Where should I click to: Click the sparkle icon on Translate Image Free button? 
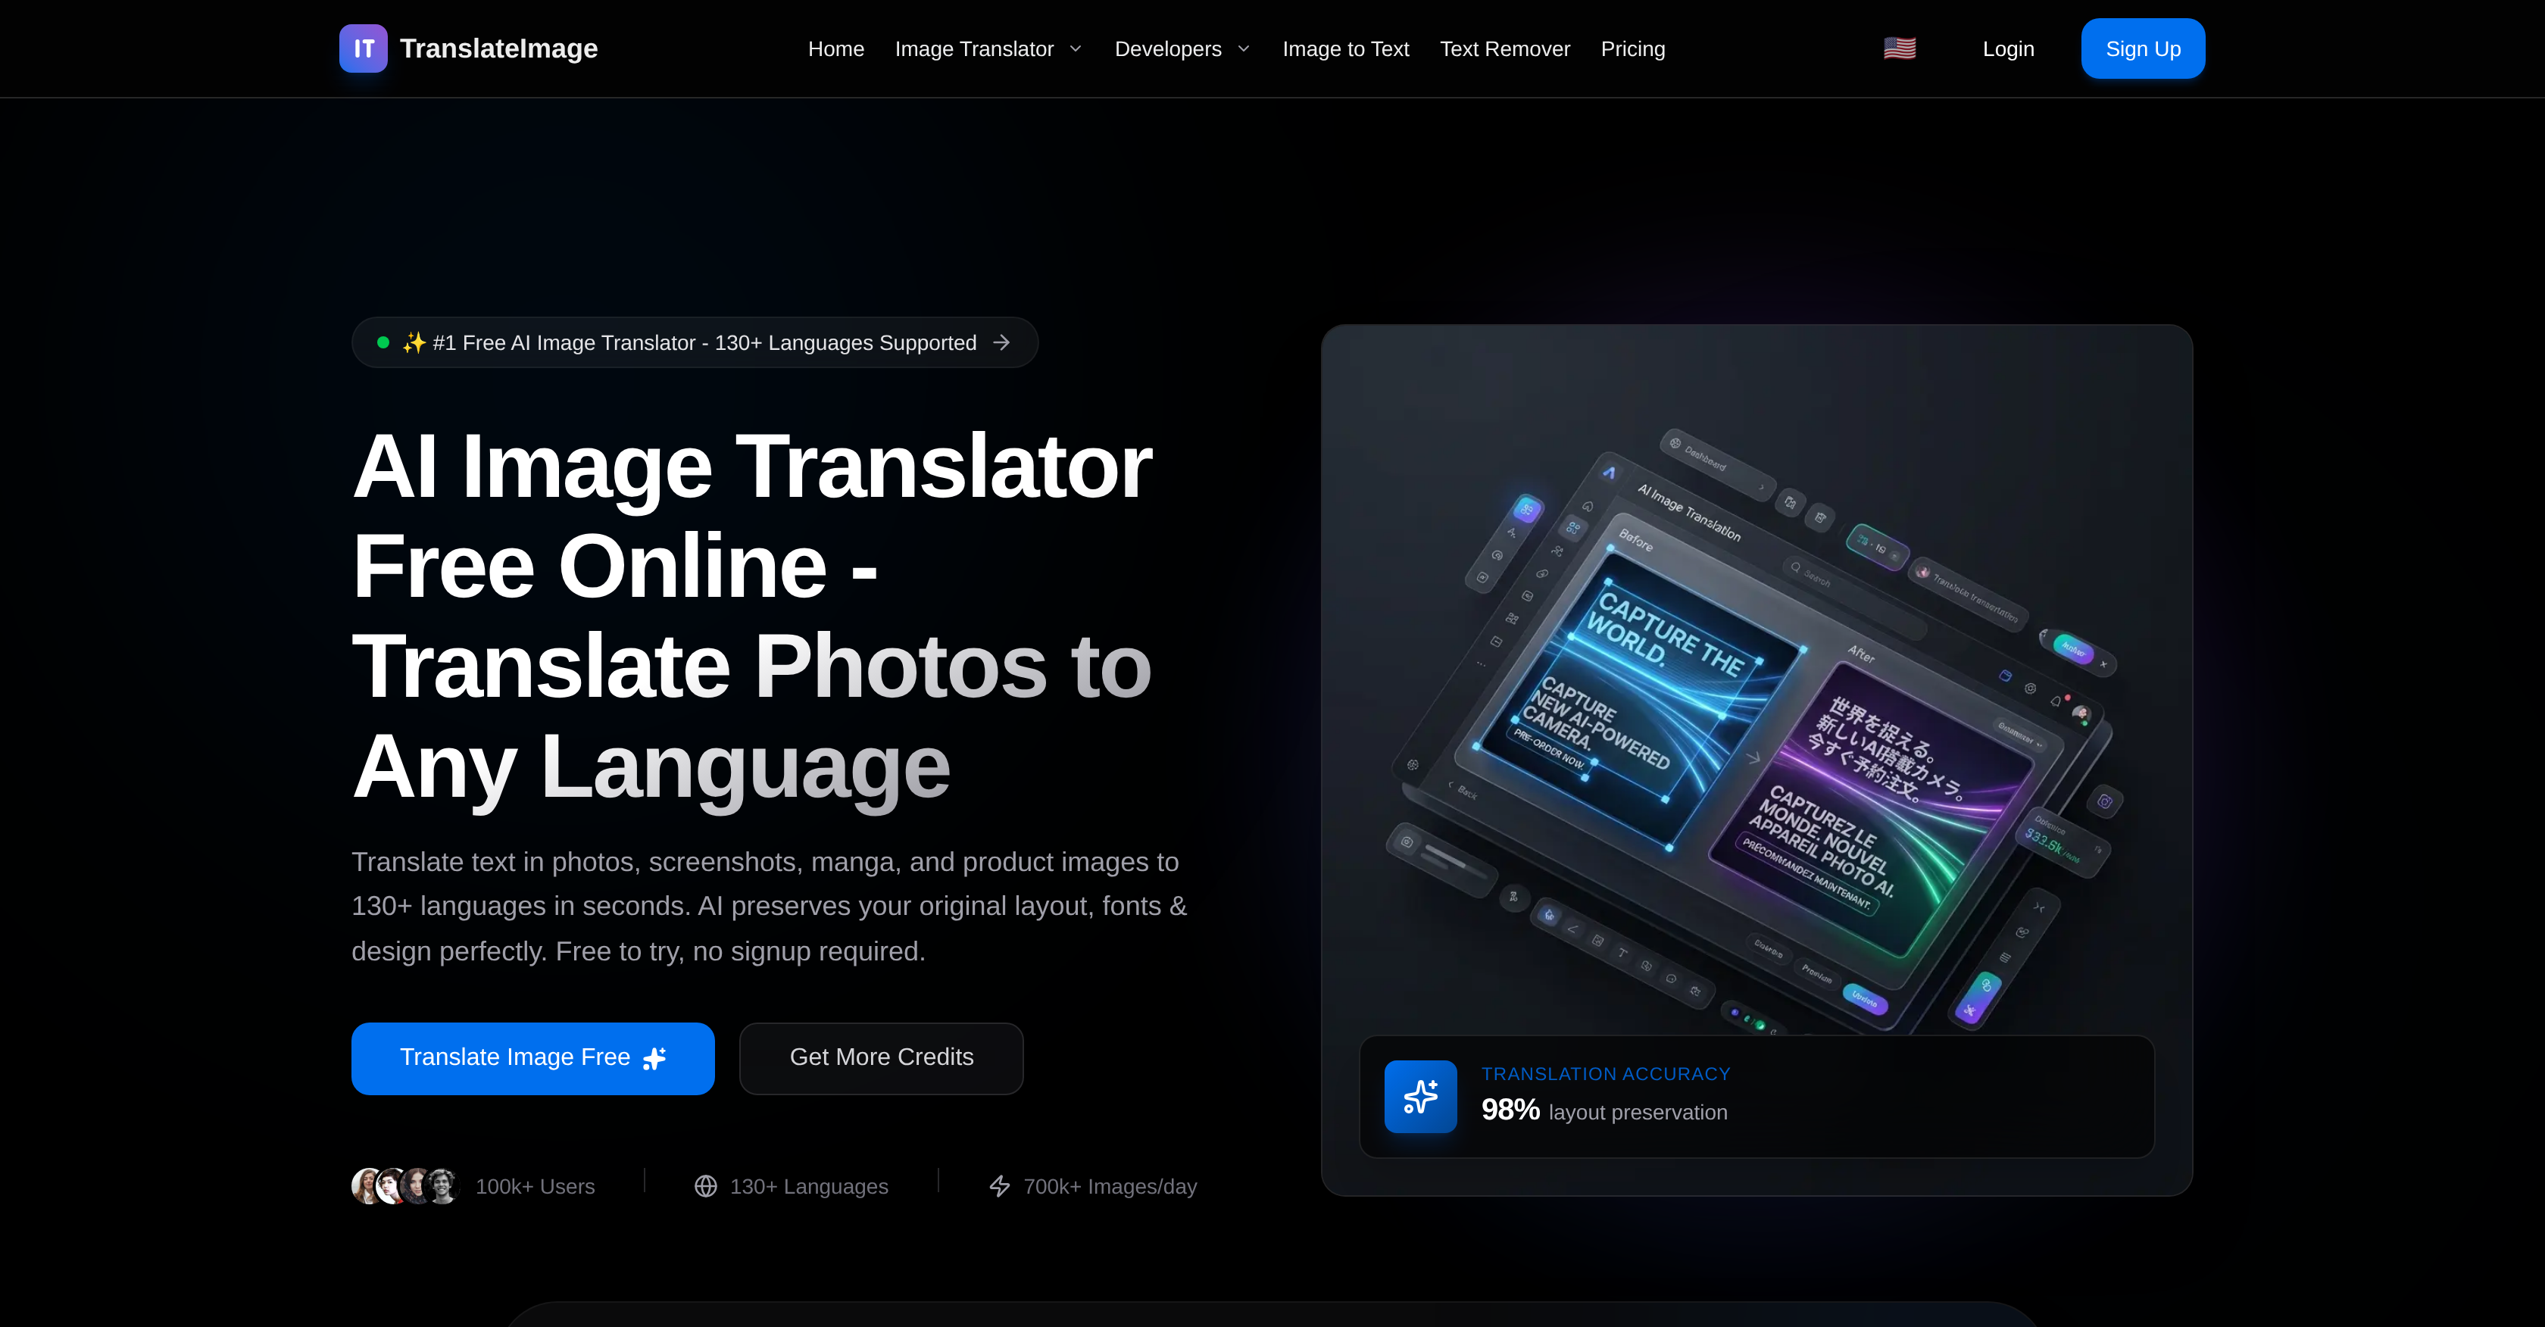[x=653, y=1058]
